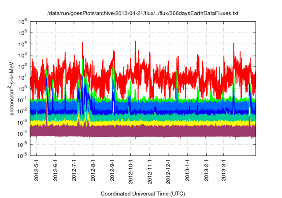Click the y-axis tick label 10^-4
282x198 pixels.
(x=22, y=133)
